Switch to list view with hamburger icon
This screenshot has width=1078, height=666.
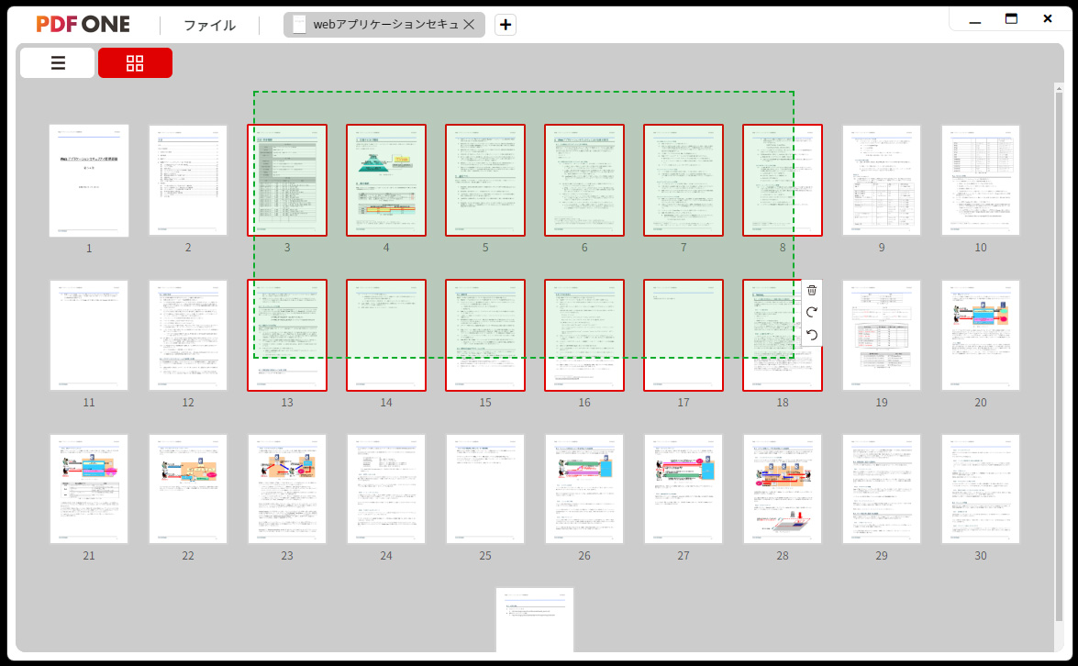[57, 63]
